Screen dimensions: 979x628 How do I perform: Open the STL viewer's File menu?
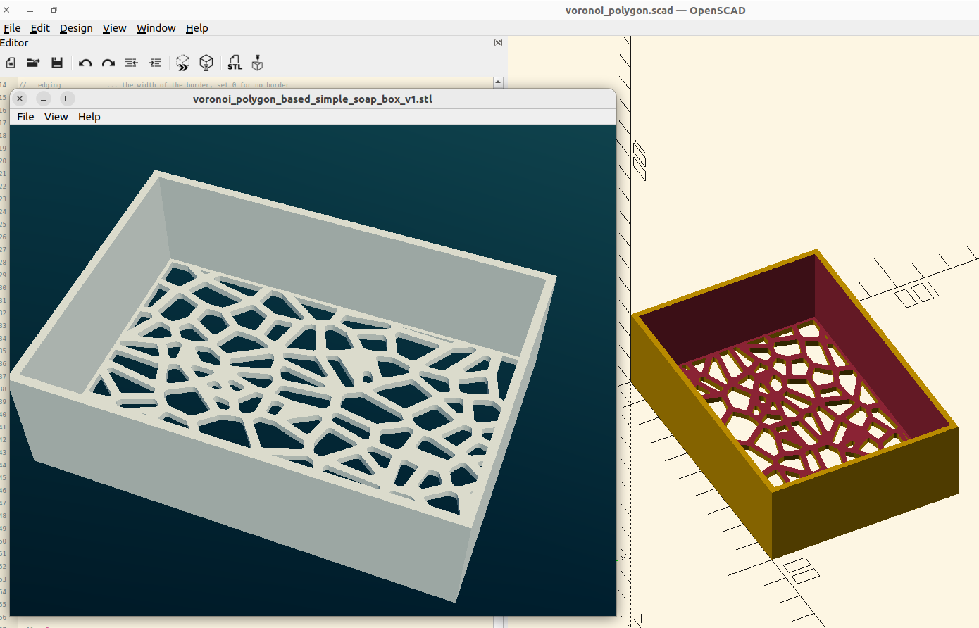(25, 117)
